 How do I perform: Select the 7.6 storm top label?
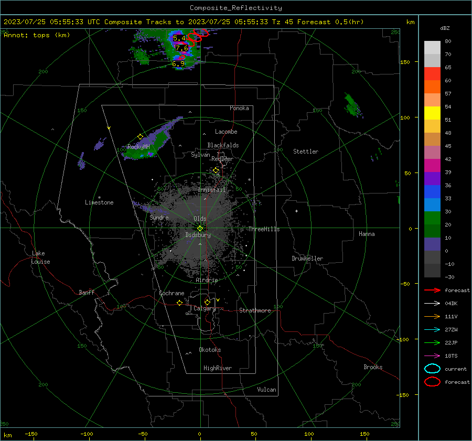(x=182, y=48)
